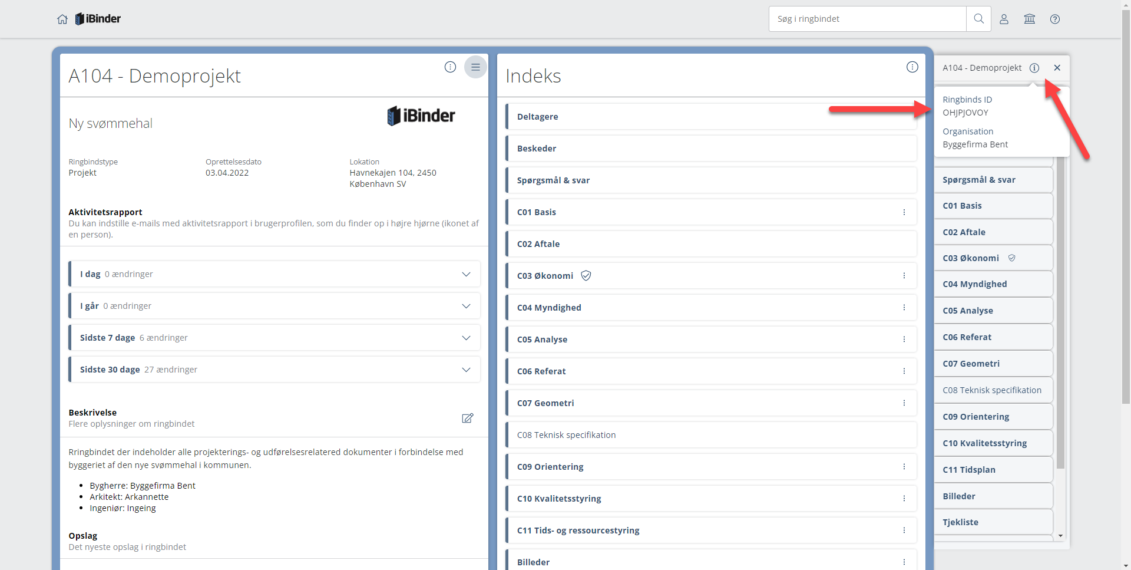Open three-dot menu for C05 Analyse
This screenshot has height=570, width=1131.
coord(904,340)
